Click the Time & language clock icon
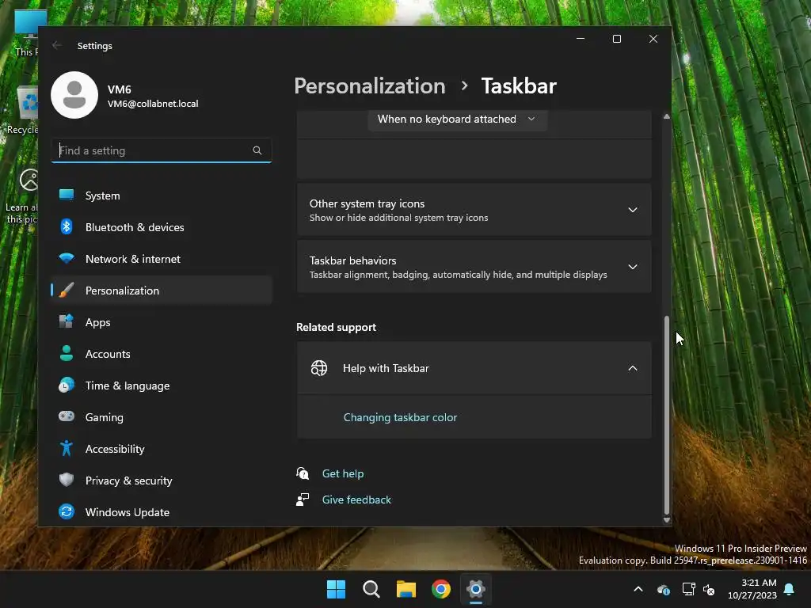Screen dimensions: 811x608 coord(67,386)
